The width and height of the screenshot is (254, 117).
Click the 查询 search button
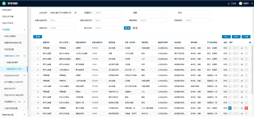coord(127,28)
